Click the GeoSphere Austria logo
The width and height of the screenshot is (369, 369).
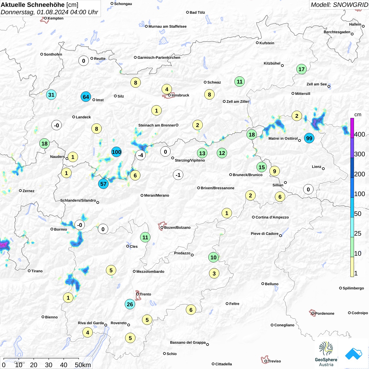point(326,354)
